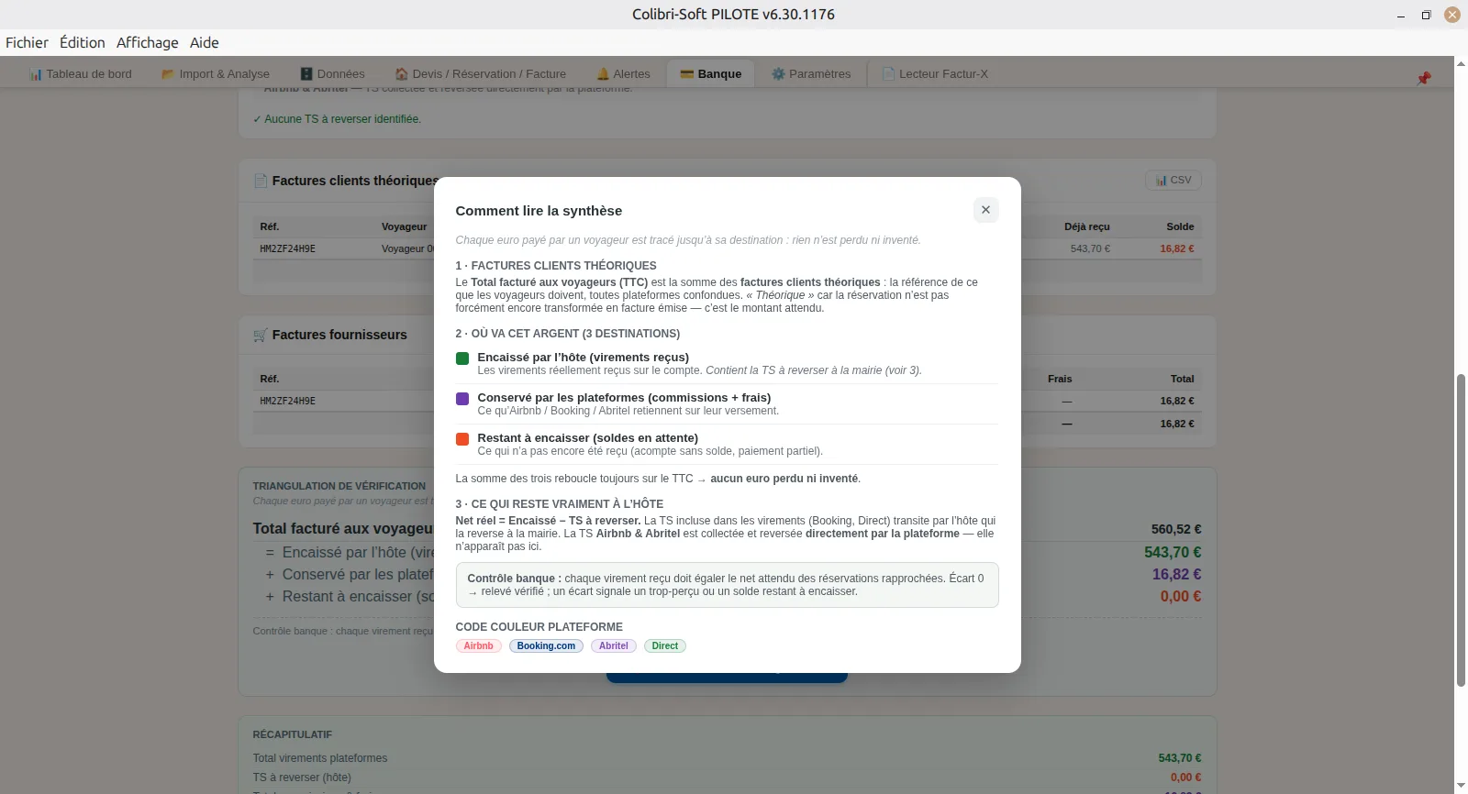Click the Lecteur Factur-X page icon
Viewport: 1468px width, 794px height.
point(888,74)
